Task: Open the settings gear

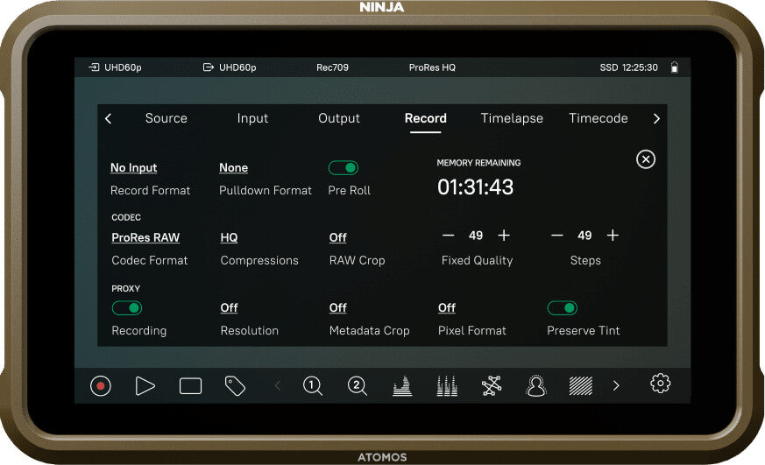Action: pos(660,384)
